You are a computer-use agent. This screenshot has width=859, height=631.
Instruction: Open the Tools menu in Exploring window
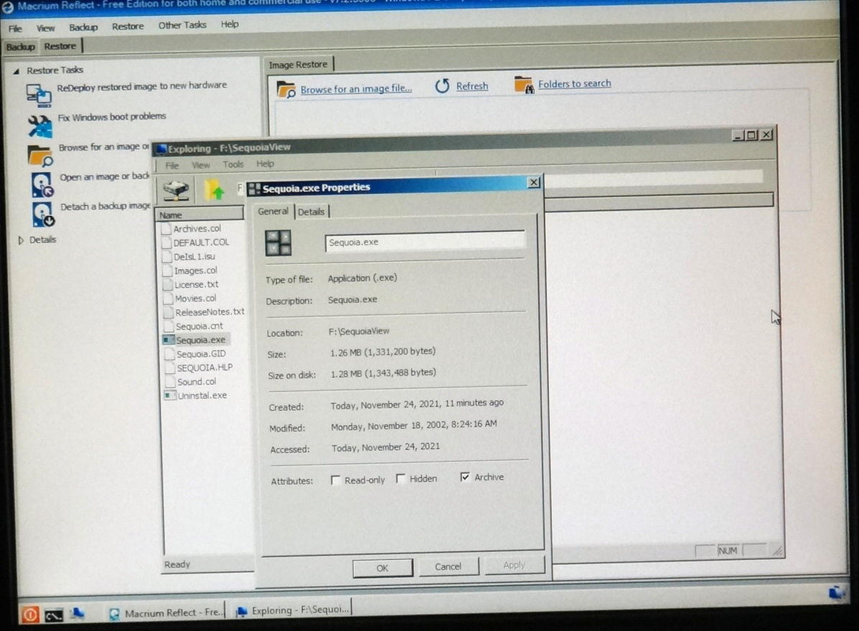[233, 164]
